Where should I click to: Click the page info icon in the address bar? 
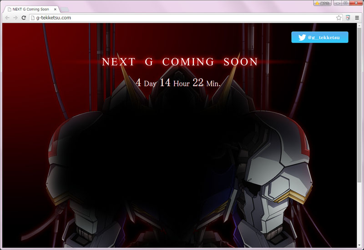32,18
